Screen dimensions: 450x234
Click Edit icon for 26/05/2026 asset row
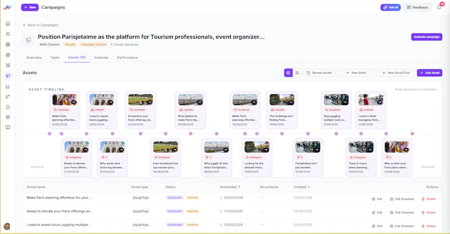click(x=377, y=199)
